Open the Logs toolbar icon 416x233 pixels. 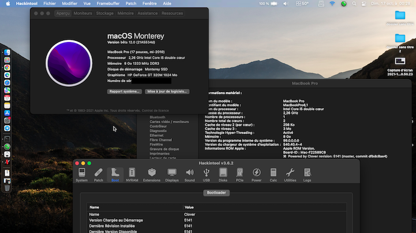307,175
